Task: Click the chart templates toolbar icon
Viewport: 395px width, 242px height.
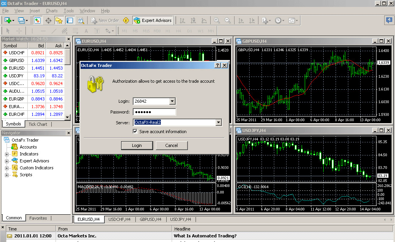Action: click(291, 20)
